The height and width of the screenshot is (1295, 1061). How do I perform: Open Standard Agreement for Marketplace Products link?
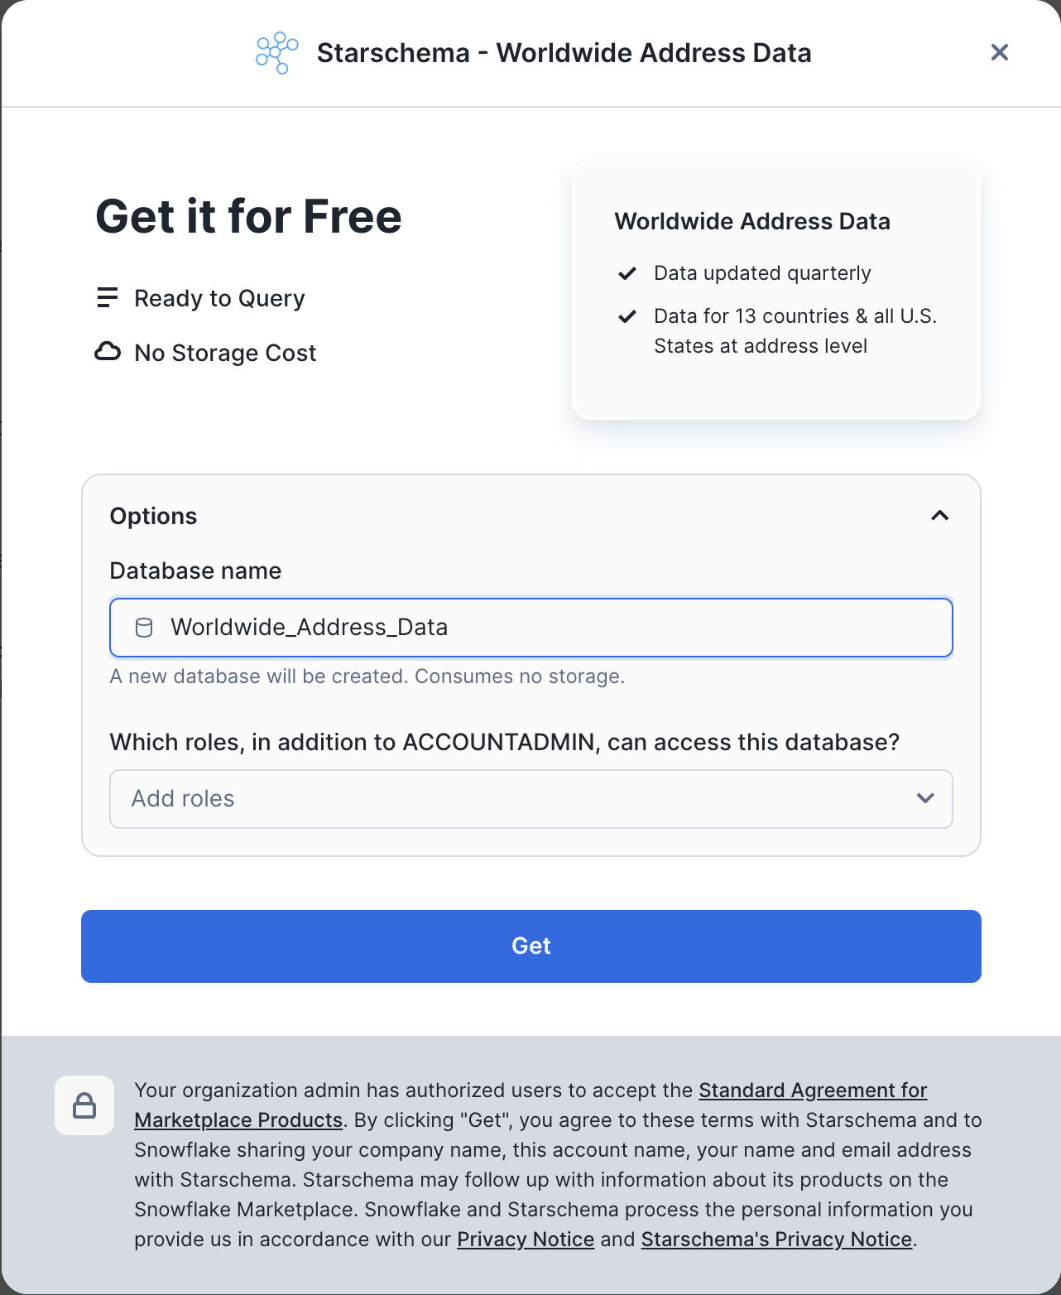(x=813, y=1090)
